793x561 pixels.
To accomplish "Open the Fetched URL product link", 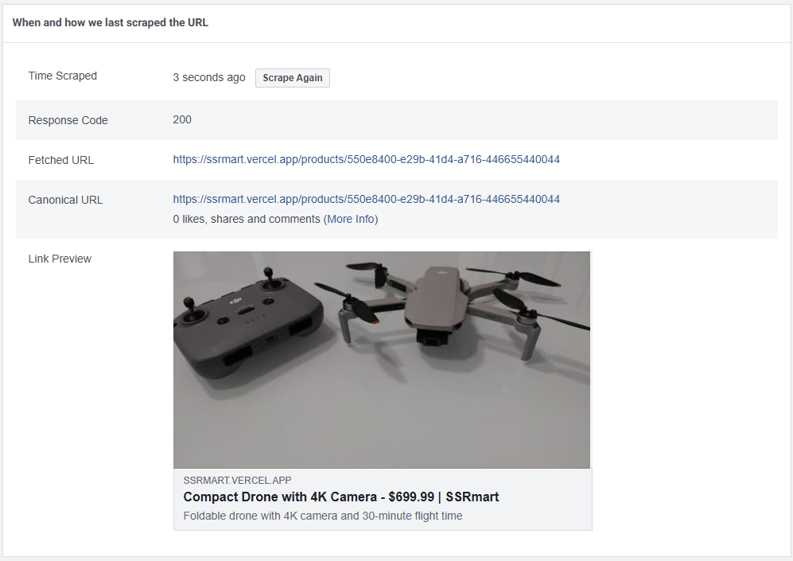I will (x=366, y=159).
